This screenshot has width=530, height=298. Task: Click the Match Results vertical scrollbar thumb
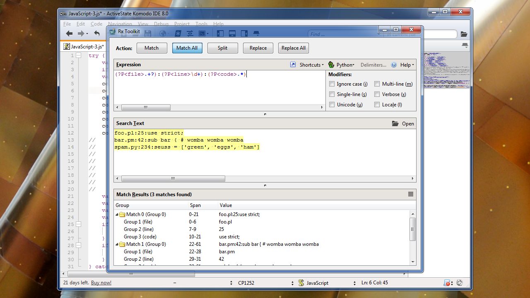point(412,229)
